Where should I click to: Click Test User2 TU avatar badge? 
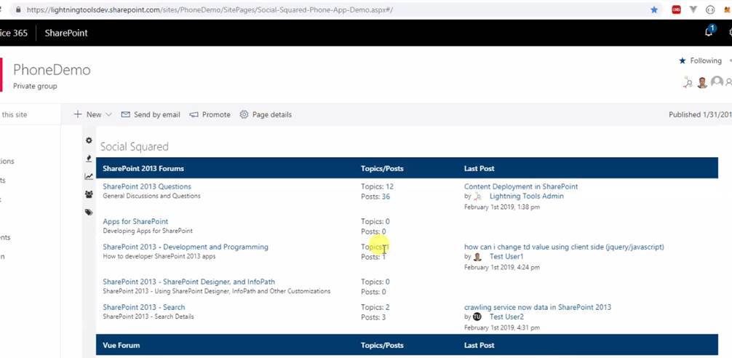pos(477,317)
